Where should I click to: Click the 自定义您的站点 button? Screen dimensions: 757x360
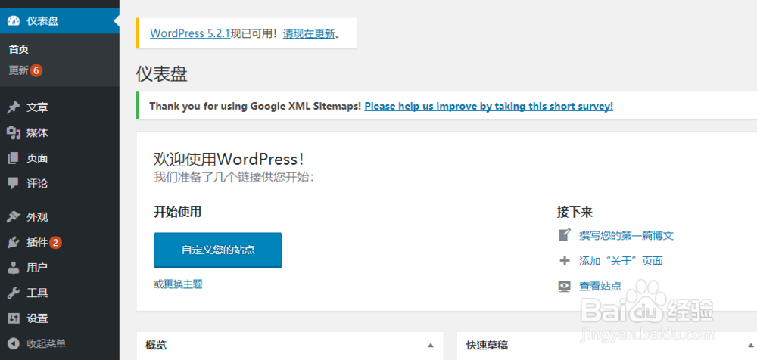[218, 250]
